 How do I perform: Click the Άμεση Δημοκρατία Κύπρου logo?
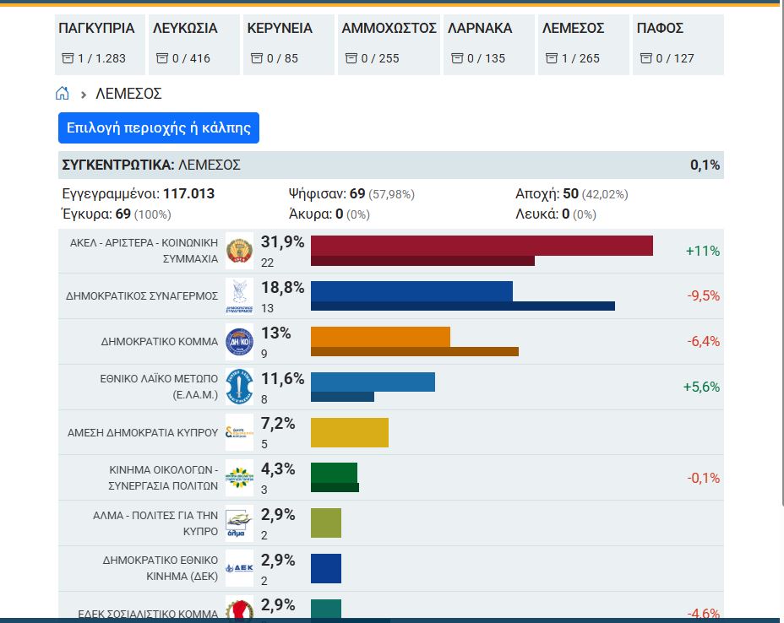(239, 432)
